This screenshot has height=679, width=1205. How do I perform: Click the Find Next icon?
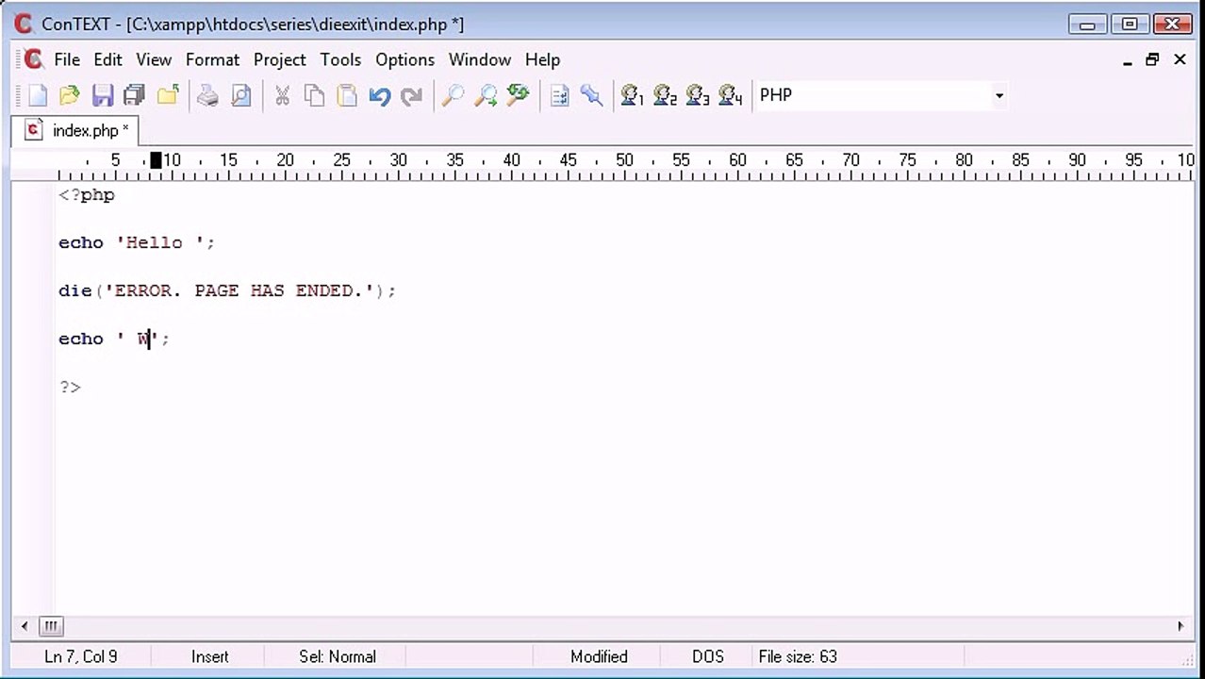pos(486,95)
